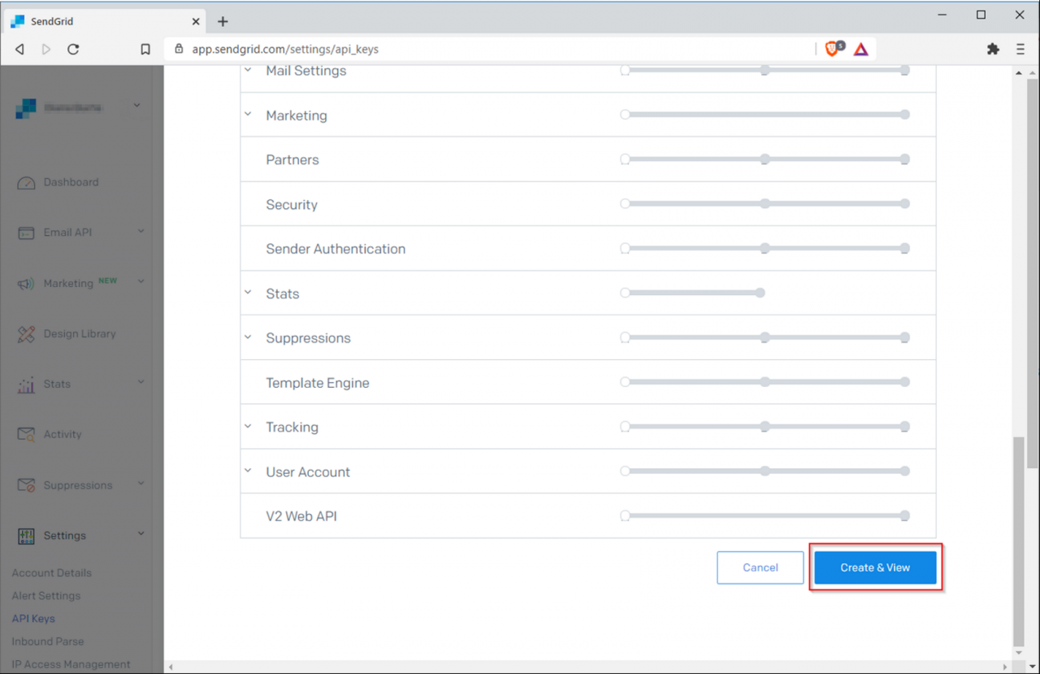Click the bookmark icon
This screenshot has height=674, width=1040.
point(145,49)
